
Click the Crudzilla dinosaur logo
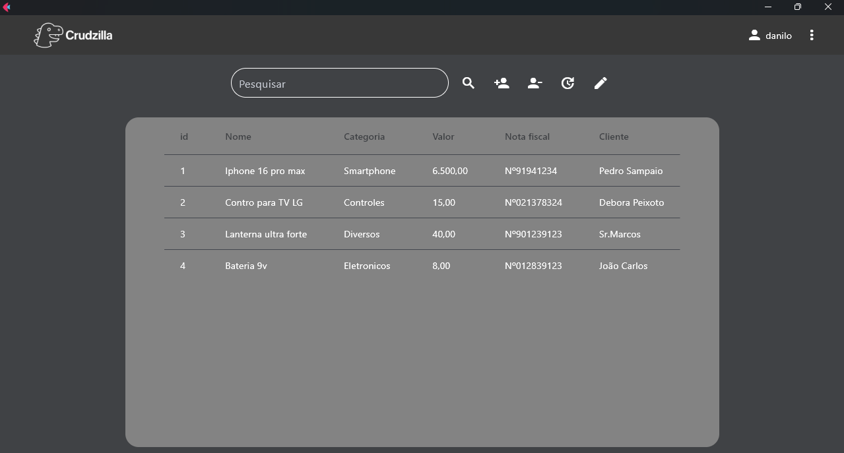pos(48,35)
